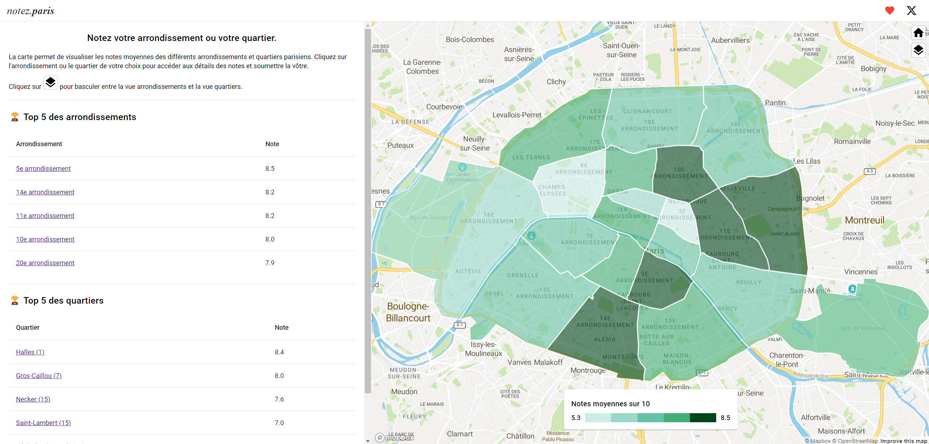Click the Mapbox logo on the map
This screenshot has height=444, width=929.
point(395,437)
